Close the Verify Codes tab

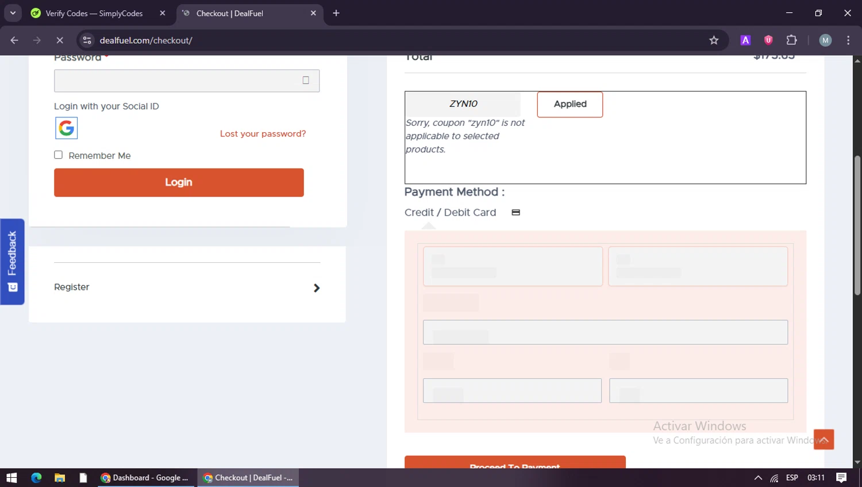click(163, 13)
